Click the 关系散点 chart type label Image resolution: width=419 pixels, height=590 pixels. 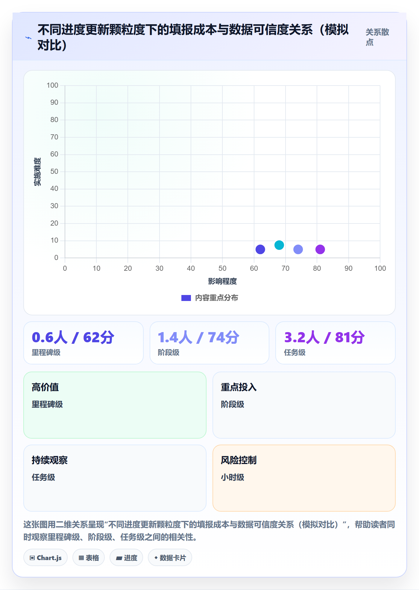(377, 37)
